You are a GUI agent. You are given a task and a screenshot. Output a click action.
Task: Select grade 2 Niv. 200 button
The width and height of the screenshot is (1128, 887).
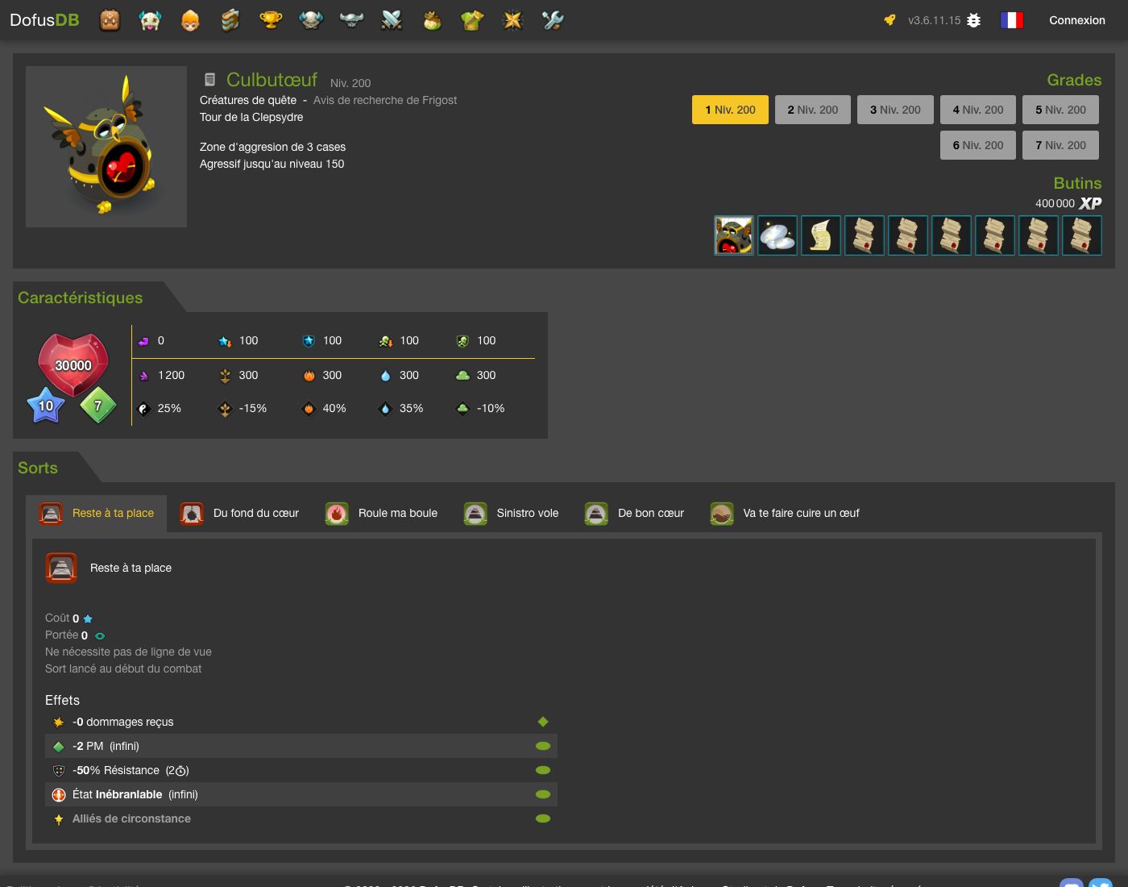[x=813, y=110]
